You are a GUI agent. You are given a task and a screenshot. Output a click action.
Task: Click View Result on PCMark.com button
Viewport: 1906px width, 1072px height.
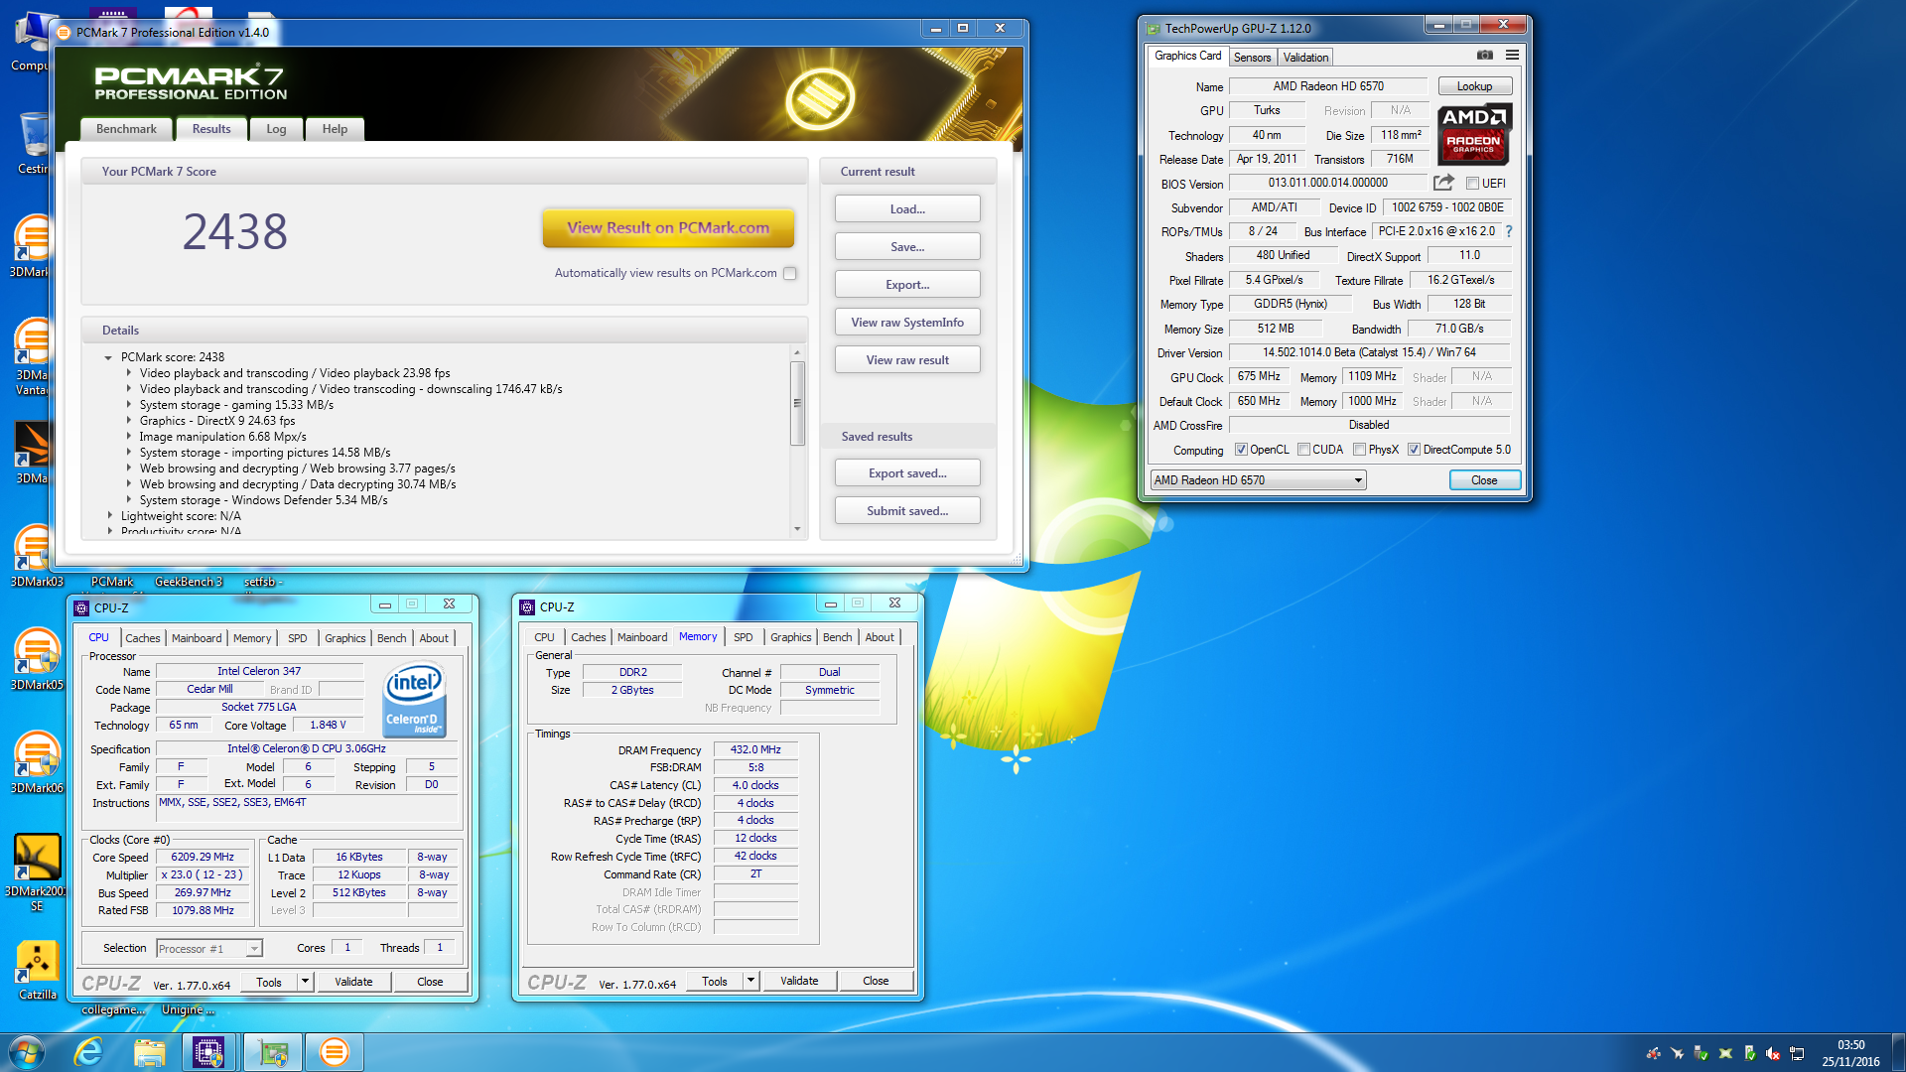click(x=668, y=227)
